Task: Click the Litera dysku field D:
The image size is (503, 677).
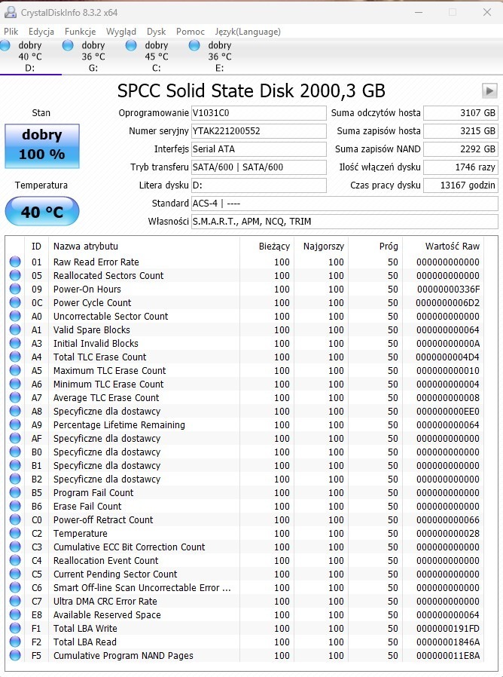Action: point(259,185)
